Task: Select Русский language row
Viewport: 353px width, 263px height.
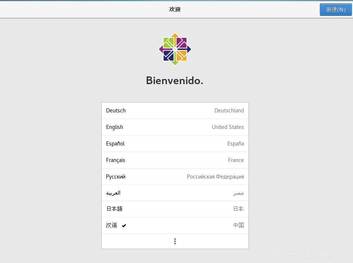Action: click(x=175, y=177)
